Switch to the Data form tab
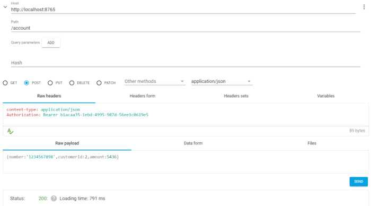 (x=193, y=143)
